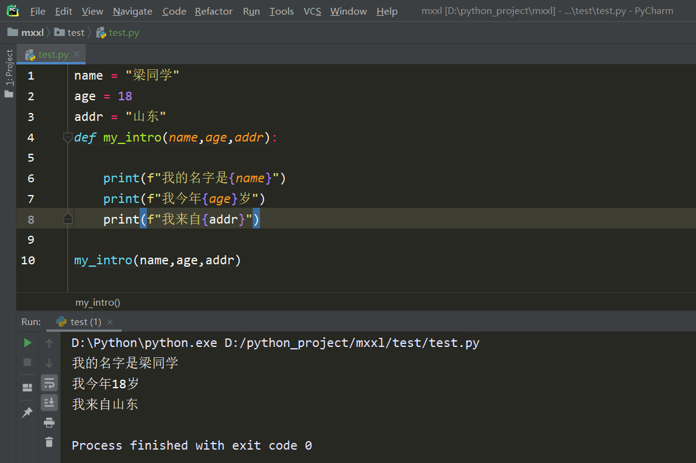Close the test.py editor tab
Screen dimensions: 696x463
coord(77,53)
